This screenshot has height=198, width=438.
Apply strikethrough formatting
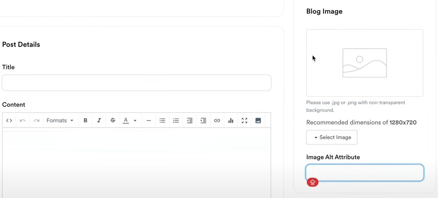click(113, 120)
